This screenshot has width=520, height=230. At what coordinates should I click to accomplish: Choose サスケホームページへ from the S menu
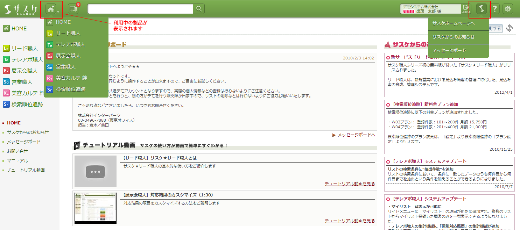click(x=453, y=23)
